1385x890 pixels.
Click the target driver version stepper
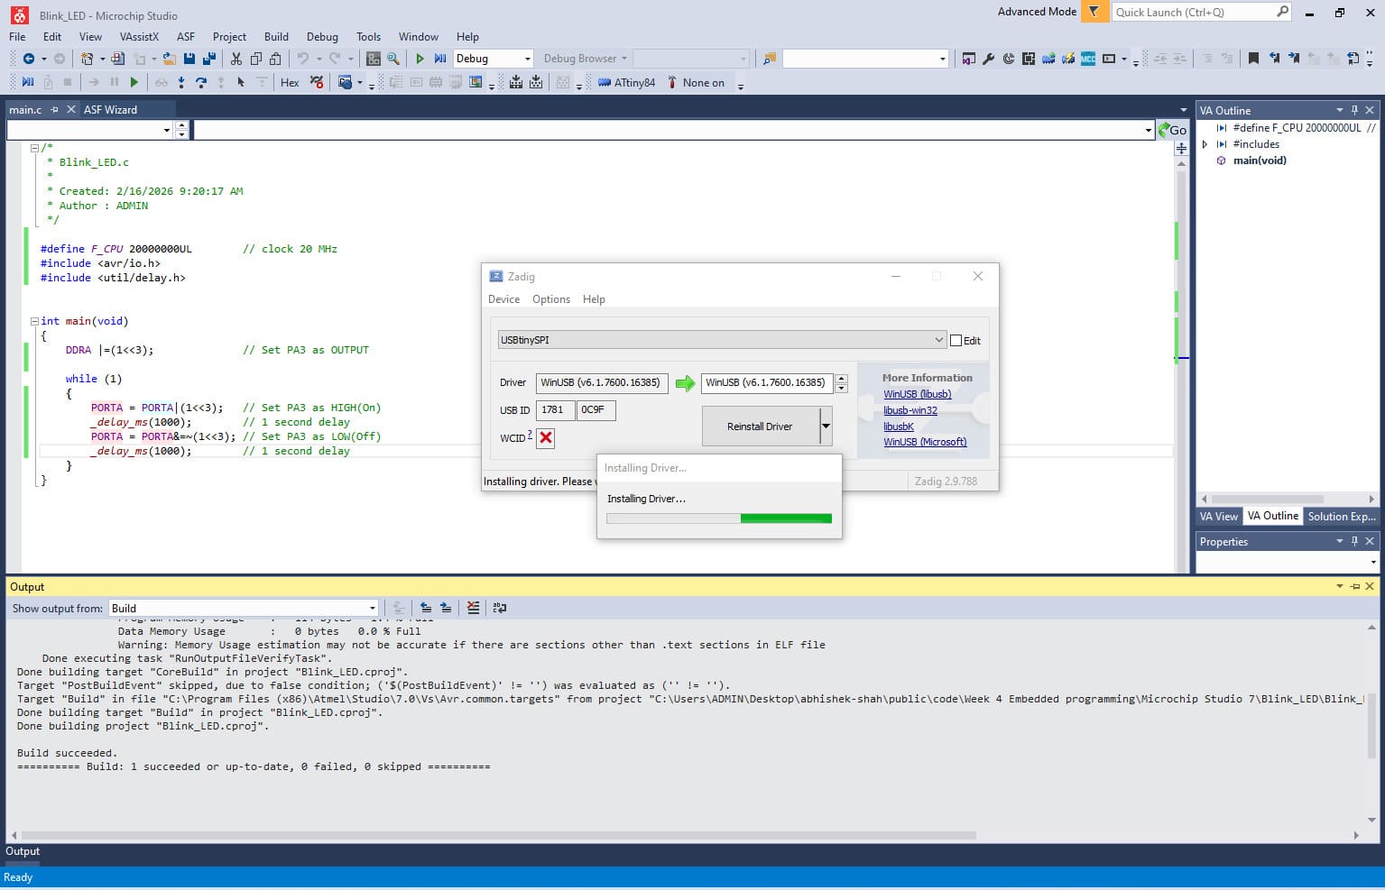click(x=842, y=383)
